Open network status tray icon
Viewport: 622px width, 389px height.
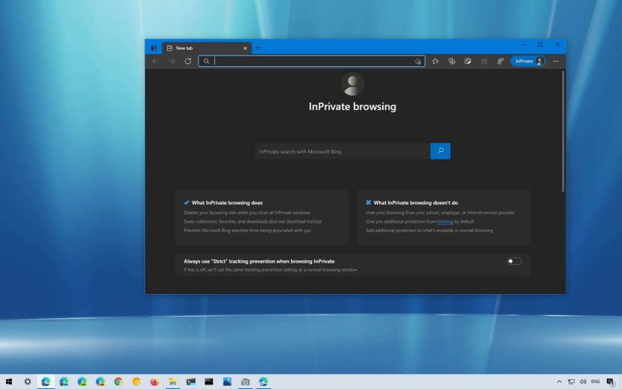(x=571, y=381)
